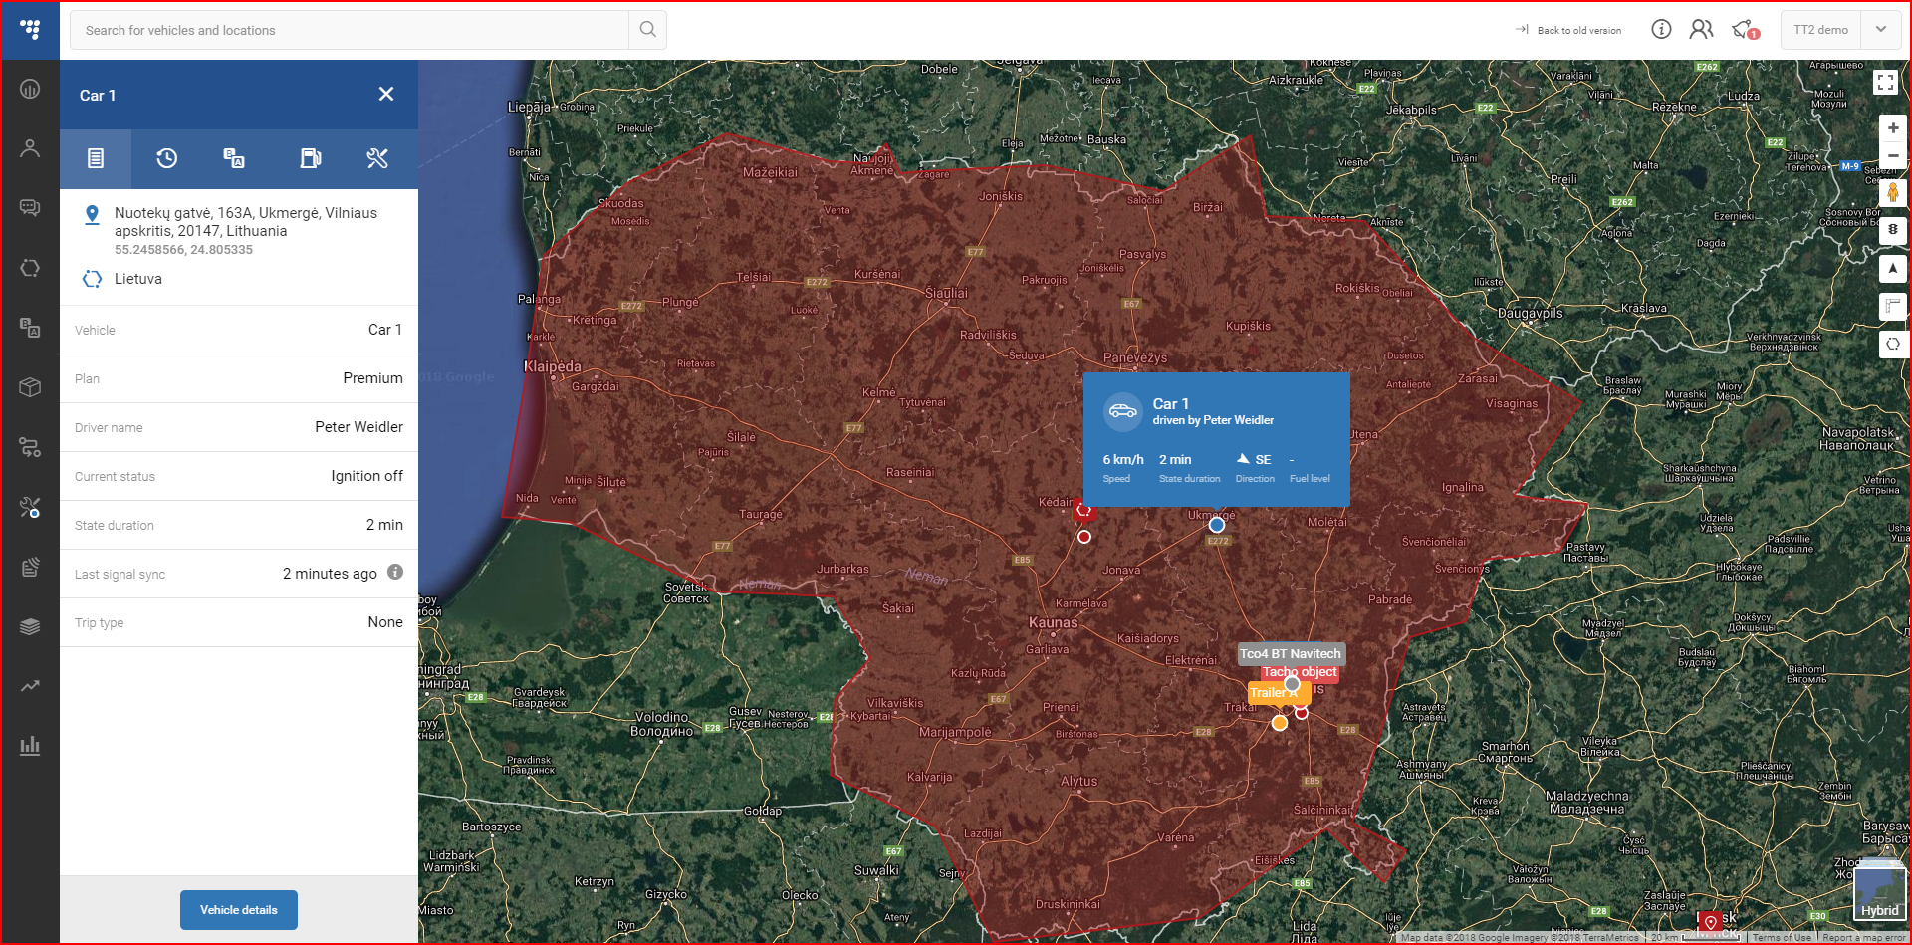Click the Peter Weidler driver name row

239,427
